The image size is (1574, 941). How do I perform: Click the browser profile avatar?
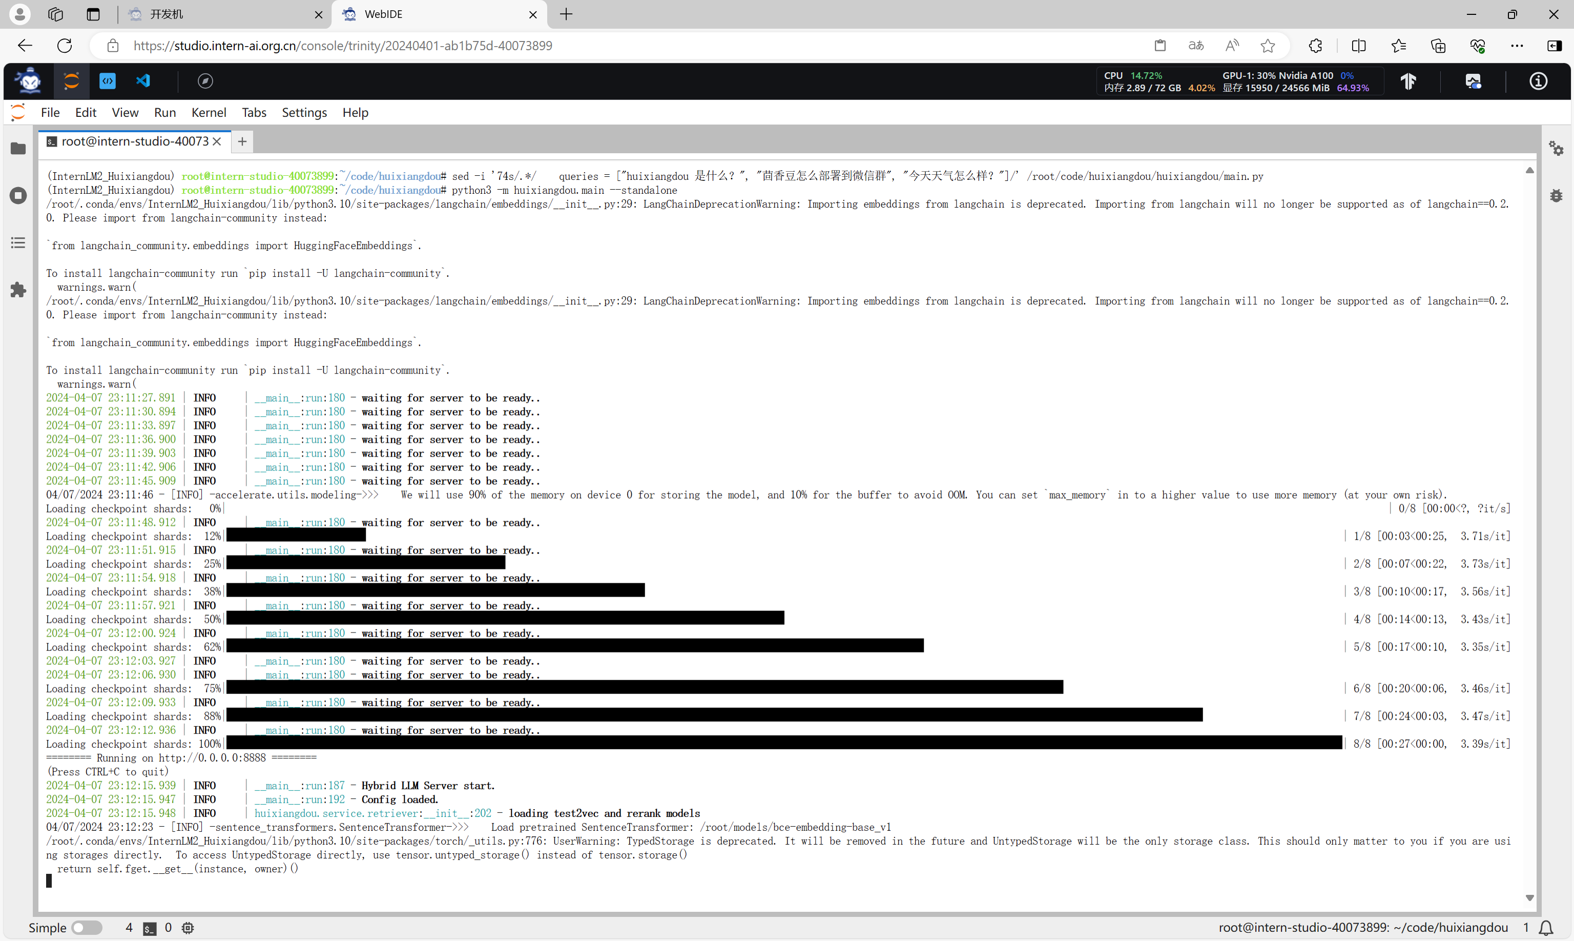pyautogui.click(x=19, y=14)
